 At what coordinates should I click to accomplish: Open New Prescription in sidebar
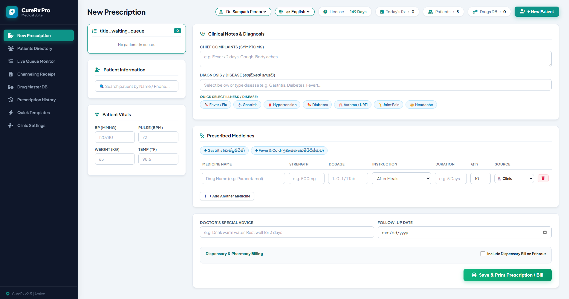click(x=39, y=36)
